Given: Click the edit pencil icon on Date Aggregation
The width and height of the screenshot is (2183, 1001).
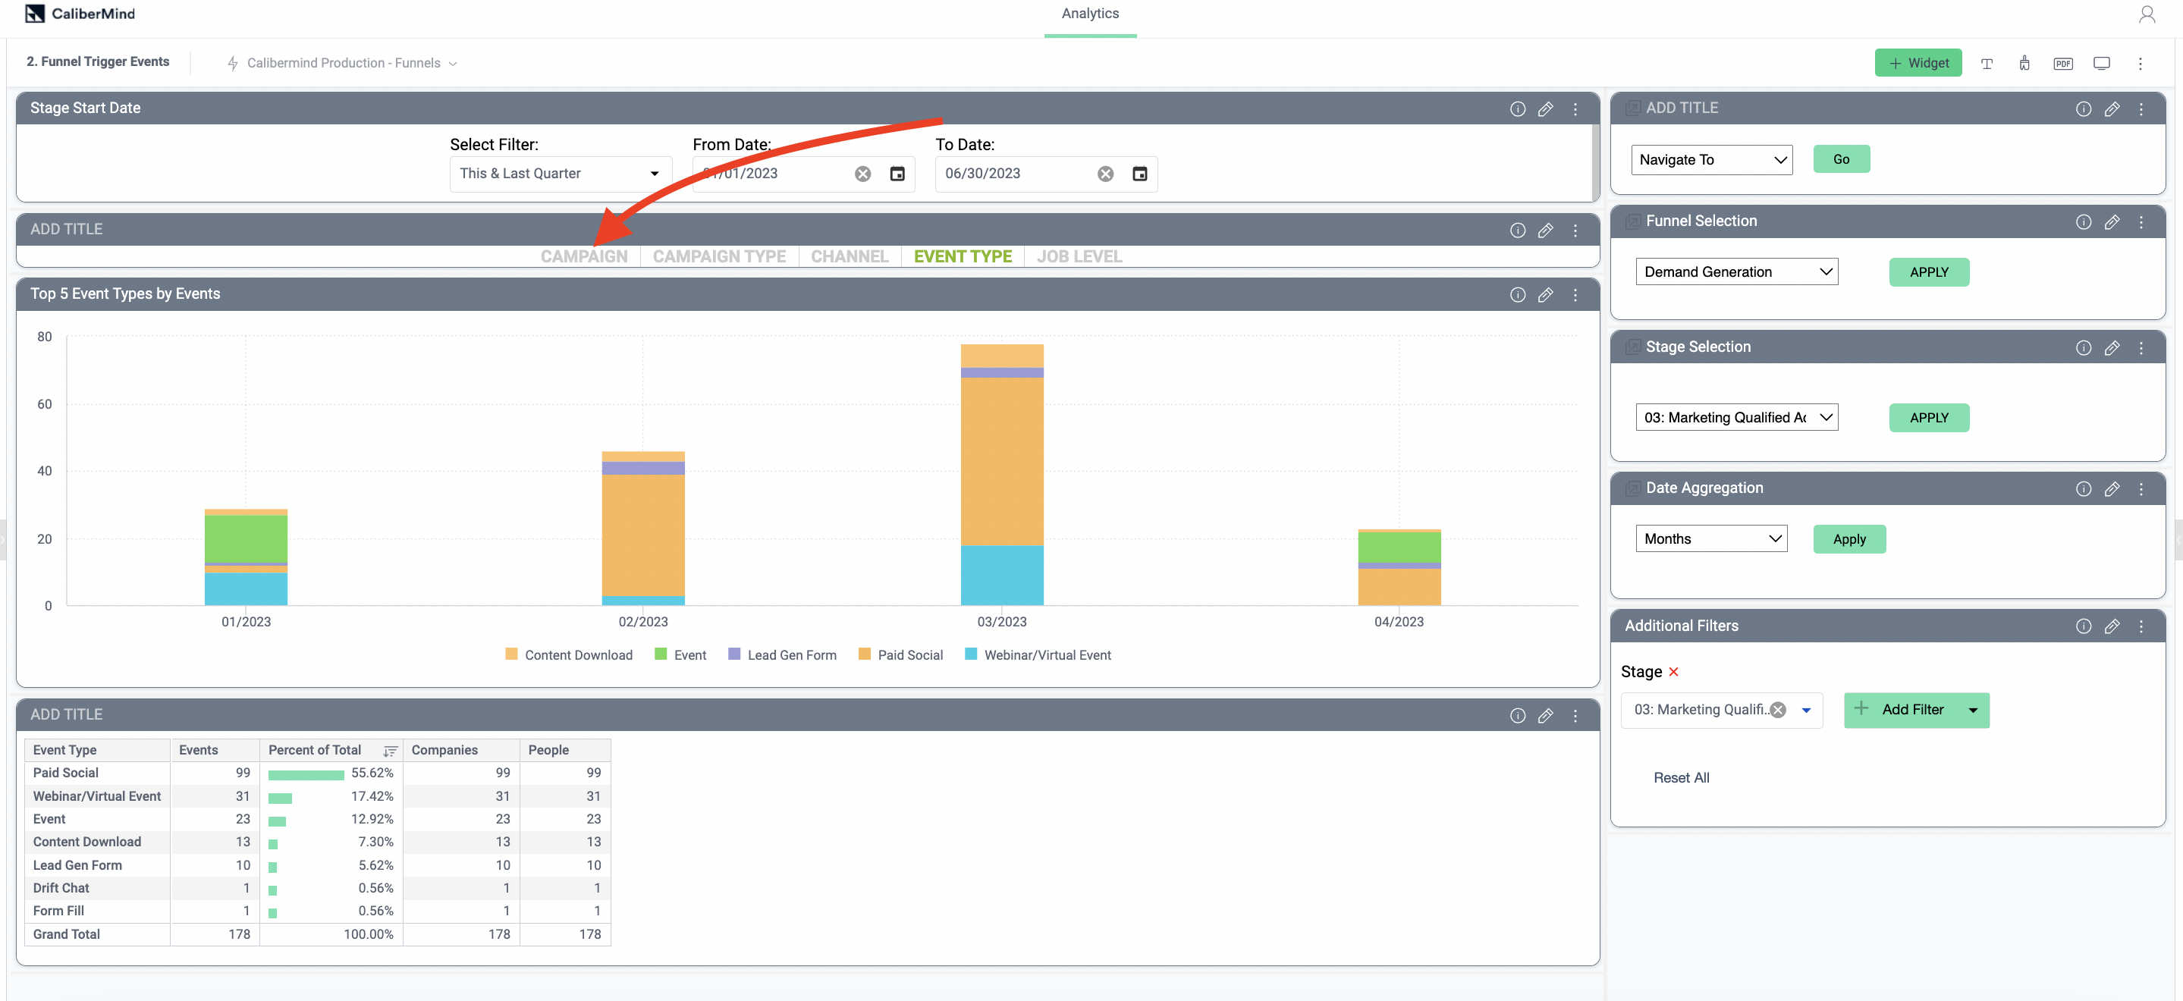Looking at the screenshot, I should tap(2113, 488).
